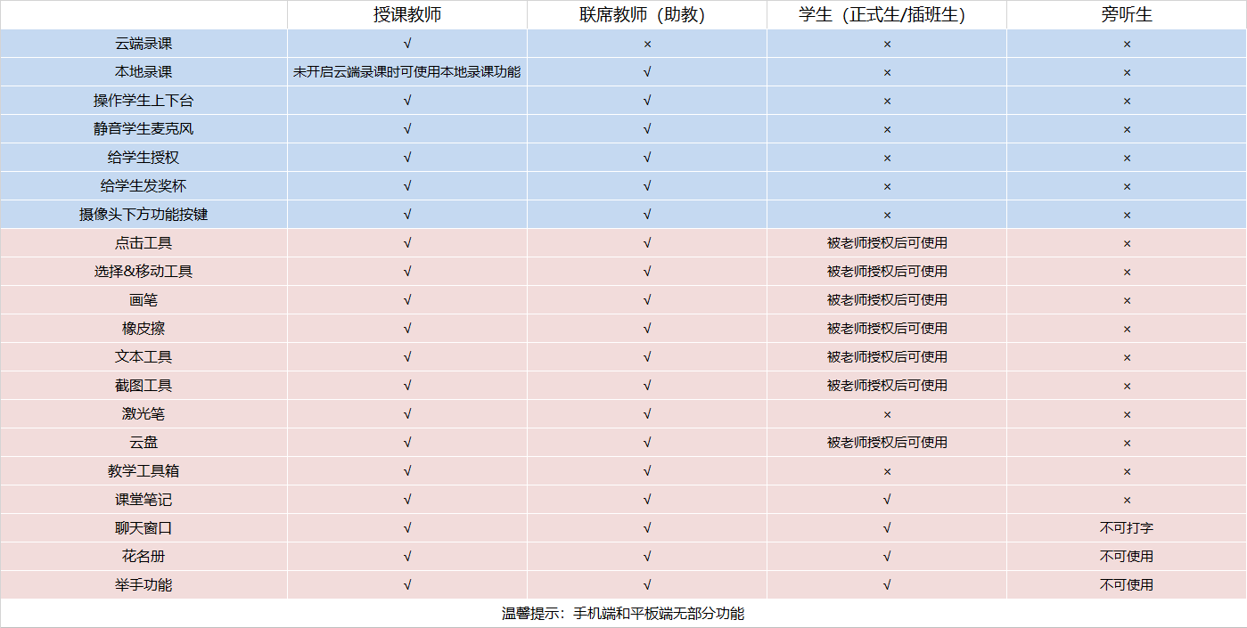
Task: Click the 联席教师 checkmark for 花名册
Action: (647, 557)
